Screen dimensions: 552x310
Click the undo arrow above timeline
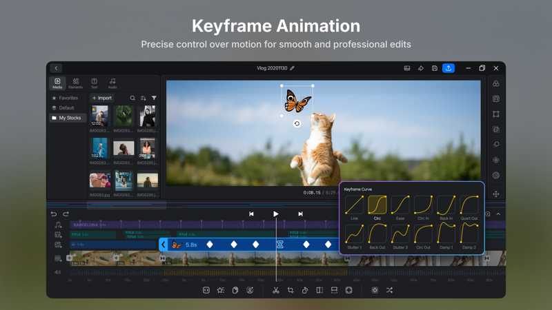54,214
